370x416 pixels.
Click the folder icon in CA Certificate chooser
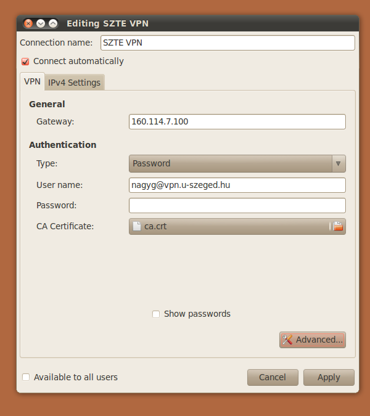tap(338, 226)
